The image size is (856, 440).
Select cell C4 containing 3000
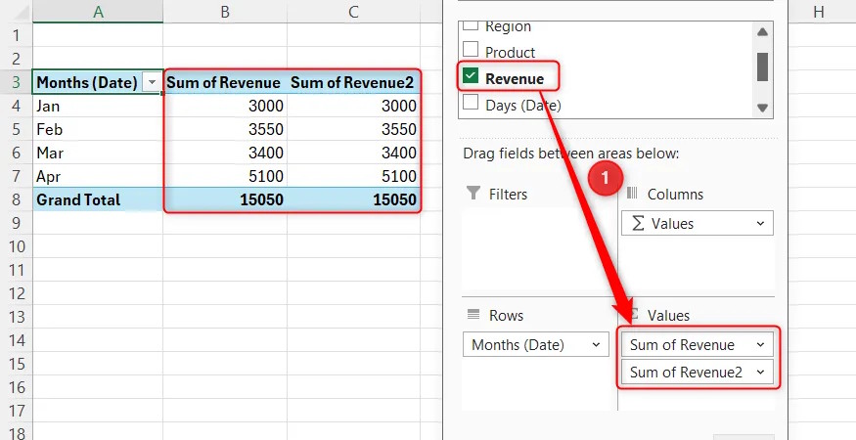tap(353, 106)
